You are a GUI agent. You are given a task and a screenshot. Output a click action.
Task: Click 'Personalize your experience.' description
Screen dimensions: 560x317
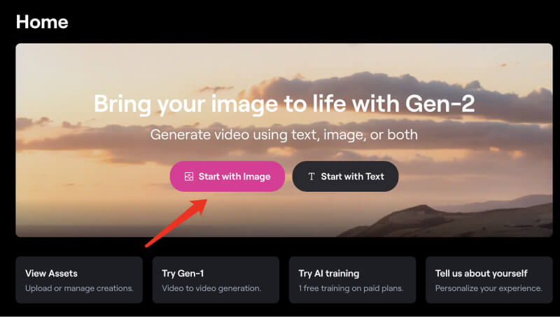click(x=489, y=288)
